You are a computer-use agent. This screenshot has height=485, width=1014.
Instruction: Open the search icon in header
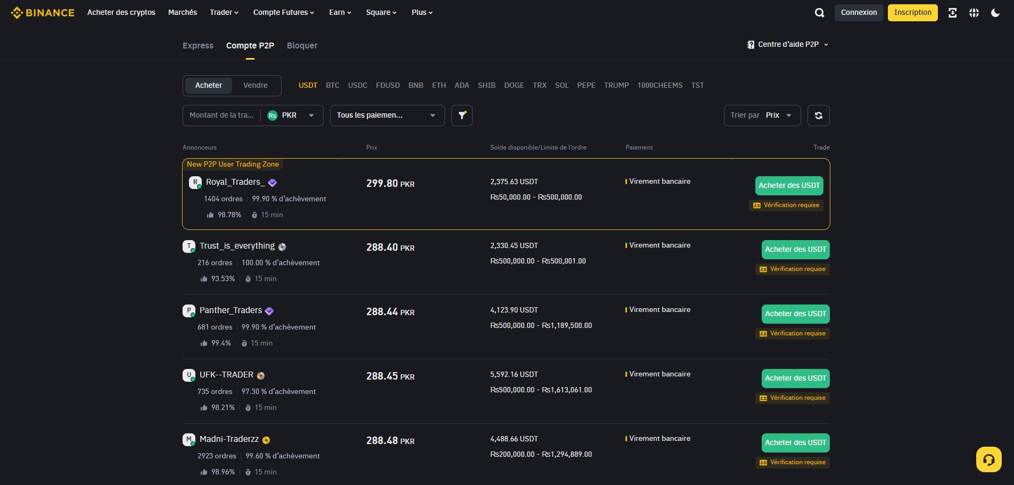tap(820, 13)
